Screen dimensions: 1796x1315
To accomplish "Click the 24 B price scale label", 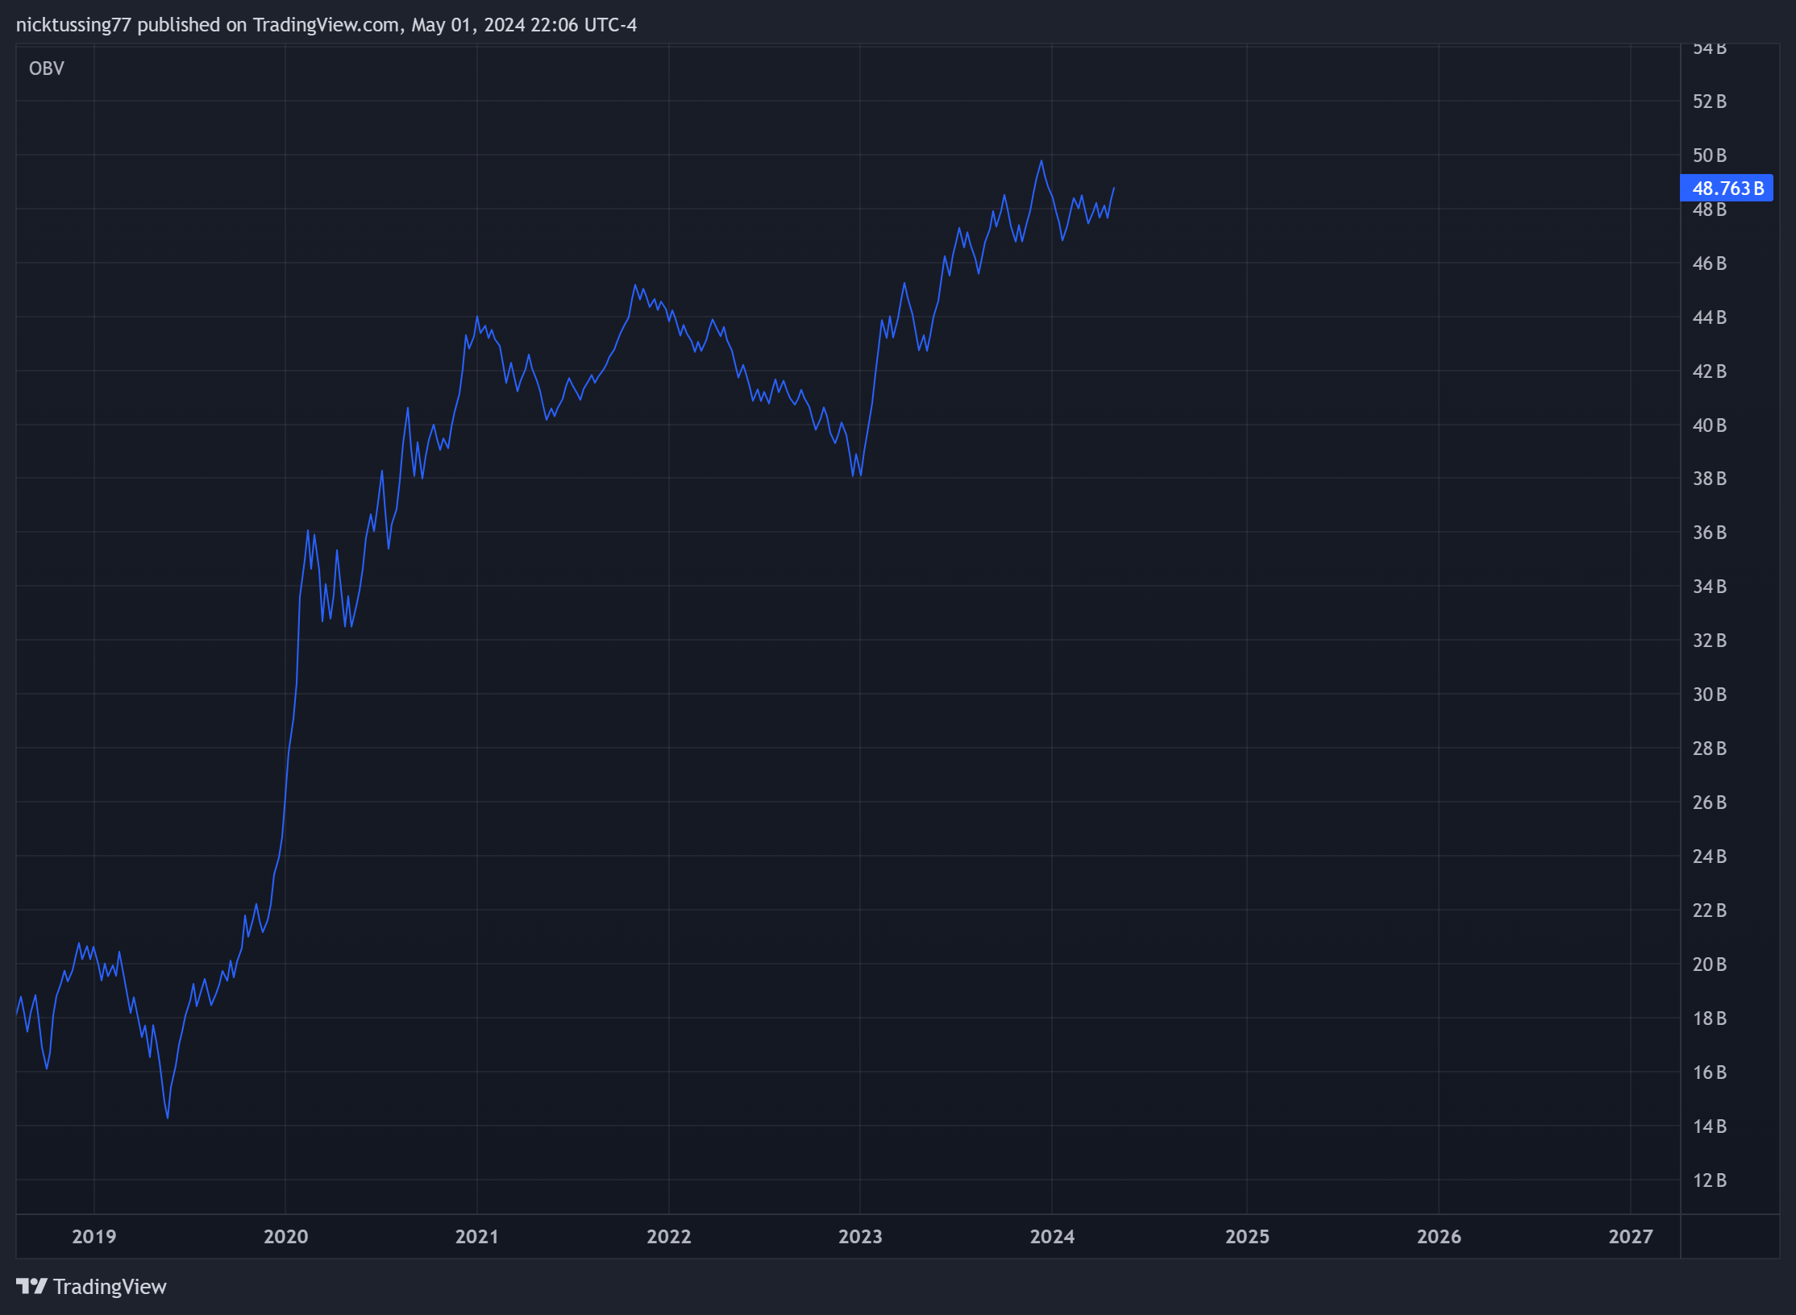I will pos(1710,857).
